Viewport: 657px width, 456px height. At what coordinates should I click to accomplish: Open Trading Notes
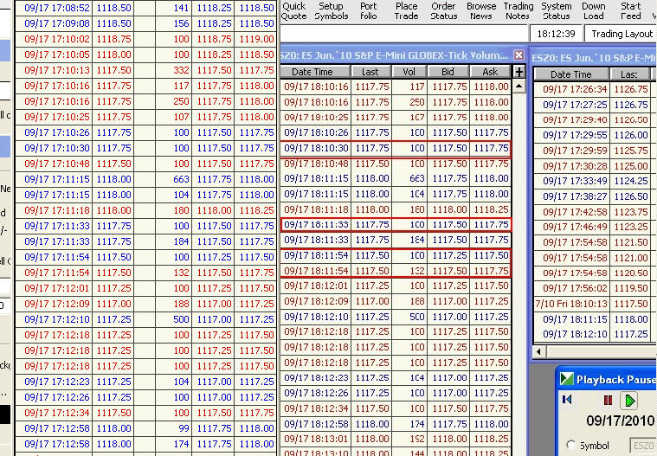point(519,10)
